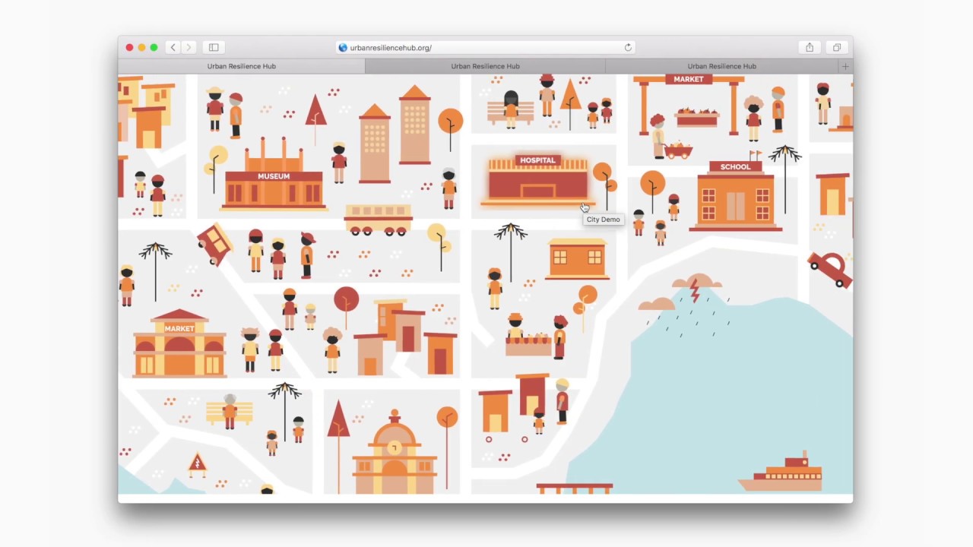
Task: Click the tall tower with pointed orange roof
Action: pos(414,125)
